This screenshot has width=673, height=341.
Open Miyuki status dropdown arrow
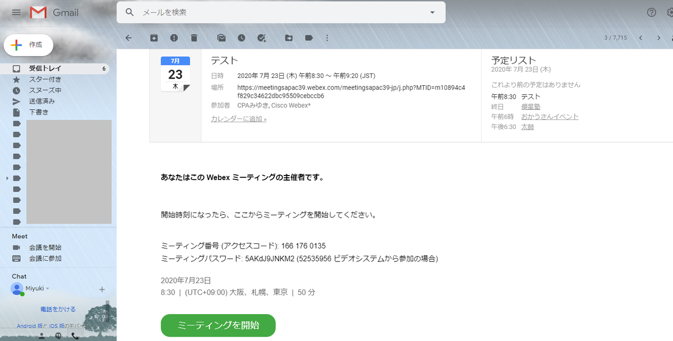(x=48, y=289)
